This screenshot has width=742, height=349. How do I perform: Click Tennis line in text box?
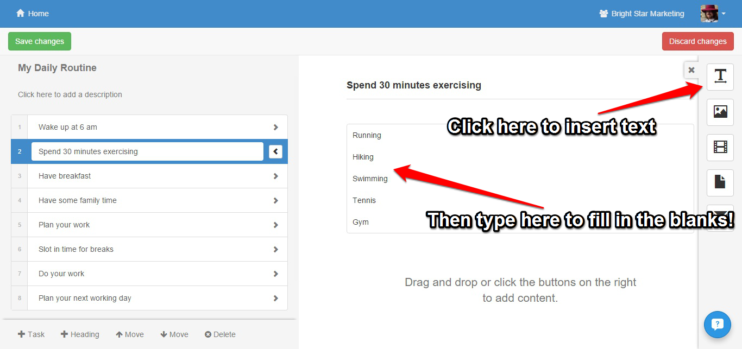[364, 200]
